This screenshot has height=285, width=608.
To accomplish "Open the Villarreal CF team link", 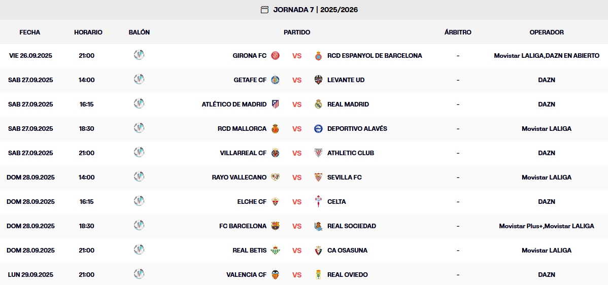I will [x=243, y=153].
